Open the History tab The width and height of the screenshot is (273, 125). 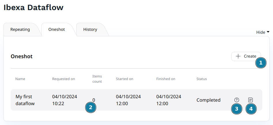click(x=90, y=29)
